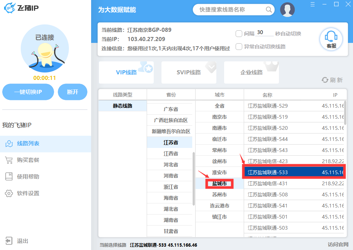Enable 异常自动切换线路 checkbox

pos(239,47)
